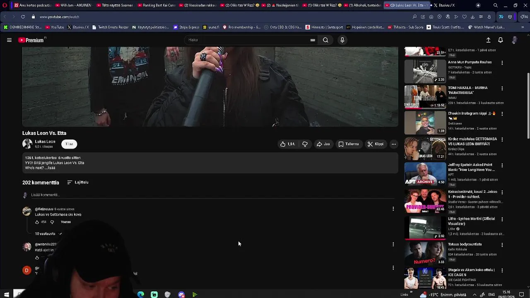This screenshot has width=530, height=298.
Task: Open the Lukas Leon channel name link
Action: (x=45, y=142)
